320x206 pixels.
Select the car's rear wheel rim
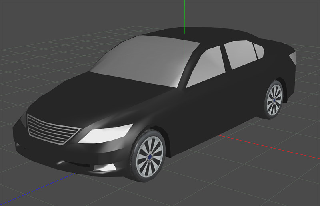pyautogui.click(x=274, y=100)
